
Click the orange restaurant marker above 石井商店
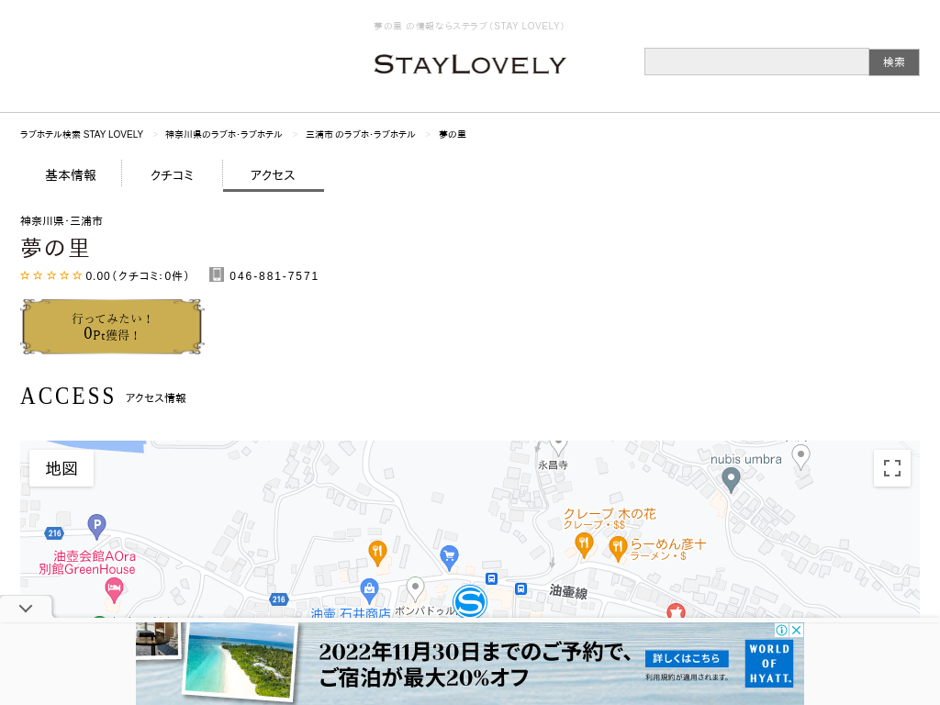click(x=377, y=553)
